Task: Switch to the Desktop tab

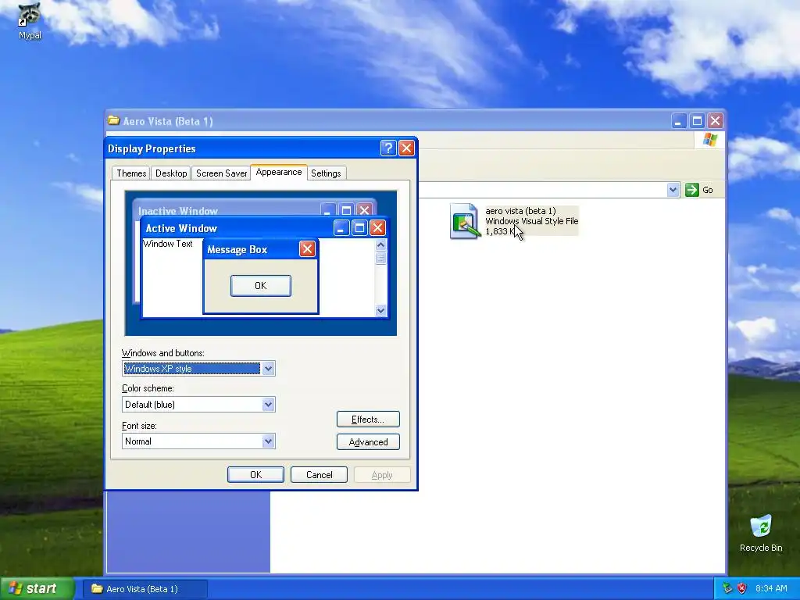Action: [171, 173]
